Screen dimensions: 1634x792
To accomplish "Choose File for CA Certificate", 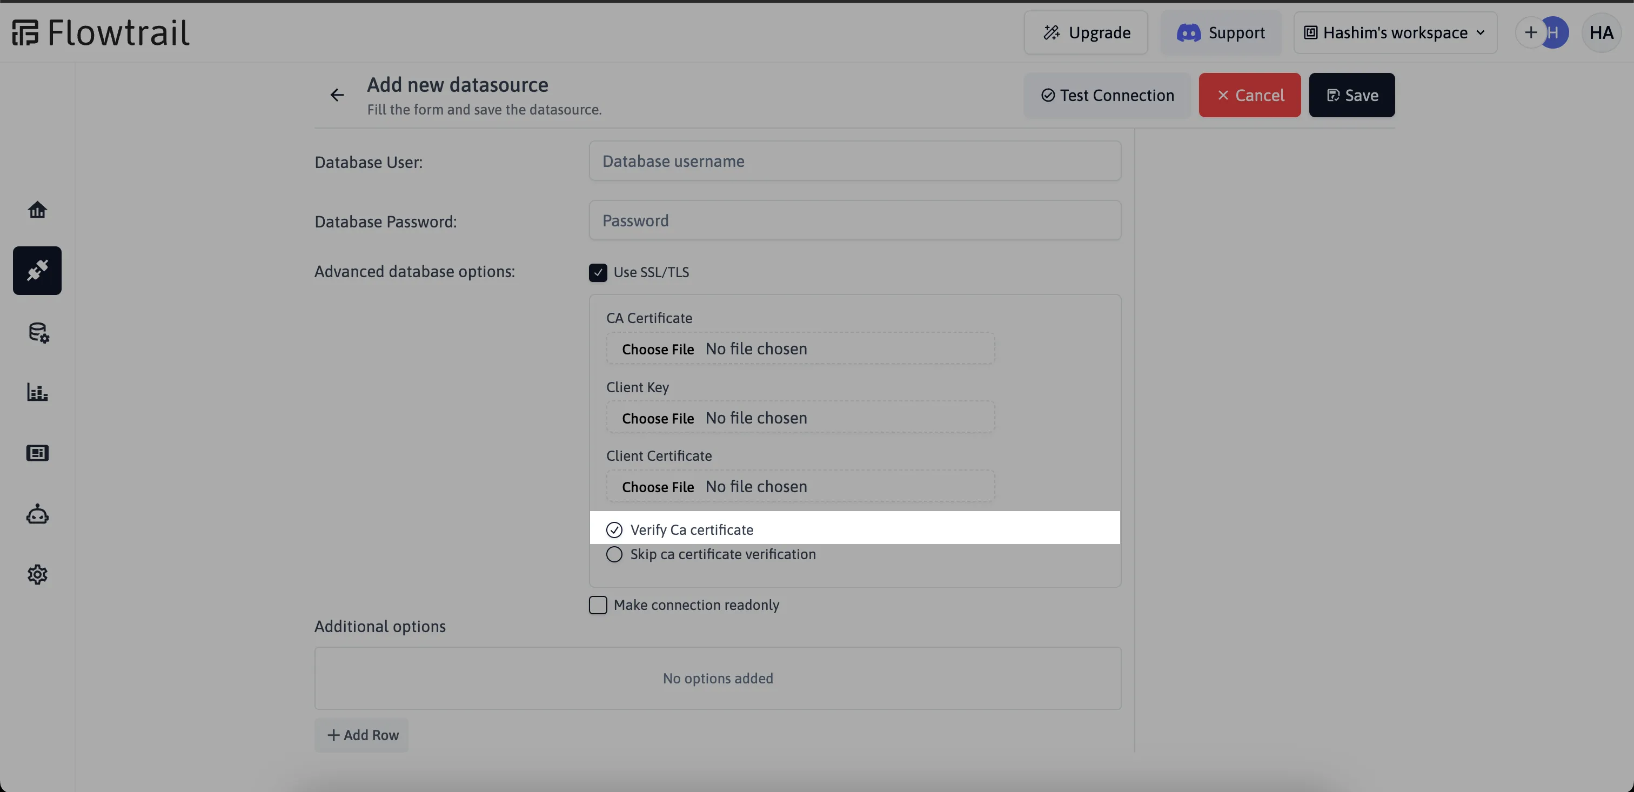I will click(658, 350).
